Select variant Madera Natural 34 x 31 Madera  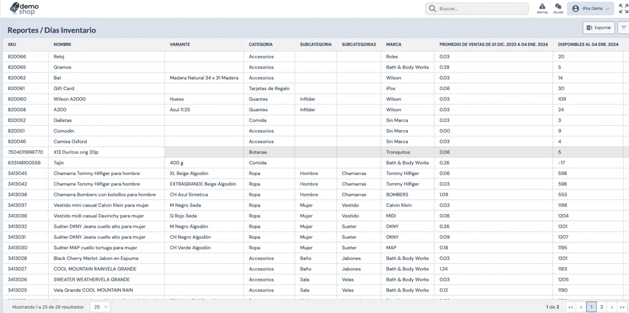point(204,78)
